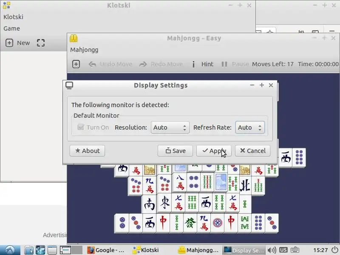
Task: Click the About button in Display Settings
Action: point(87,151)
